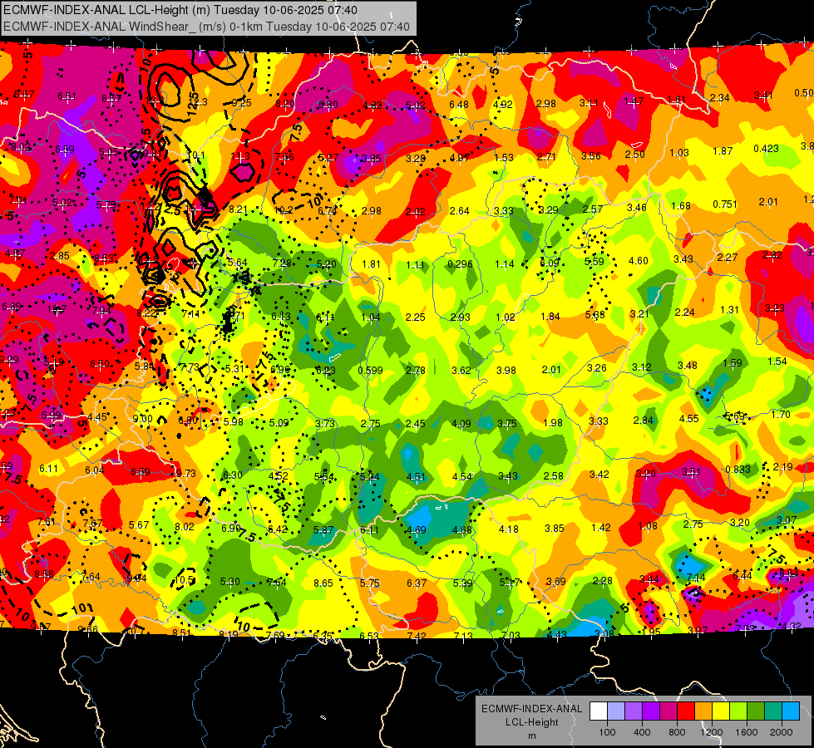This screenshot has width=814, height=748.
Task: Click the legend scale label 1200
Action: 712,732
